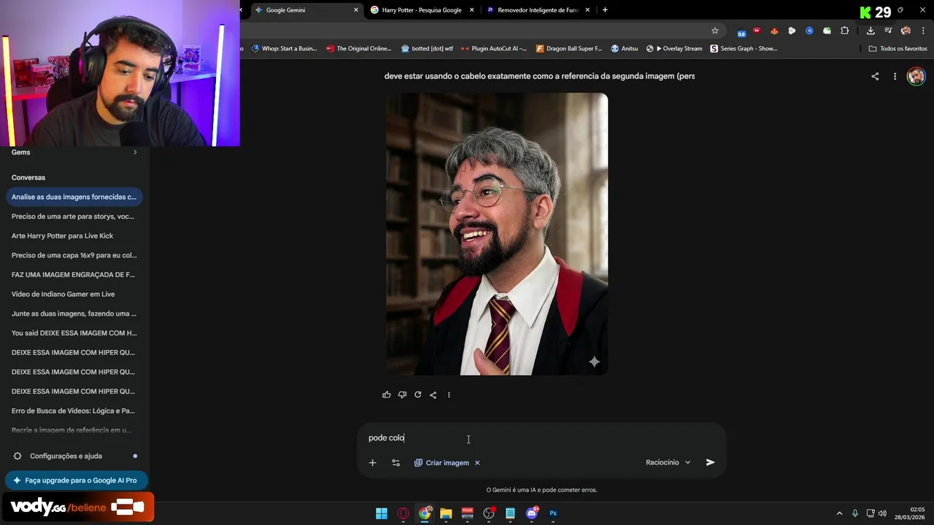Open the Chrome profile picture in the toolbar

coord(906,31)
